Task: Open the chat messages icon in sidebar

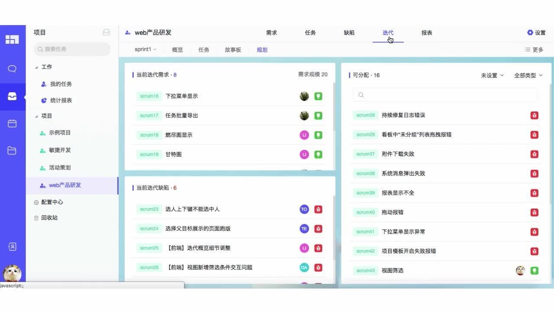Action: [x=13, y=68]
